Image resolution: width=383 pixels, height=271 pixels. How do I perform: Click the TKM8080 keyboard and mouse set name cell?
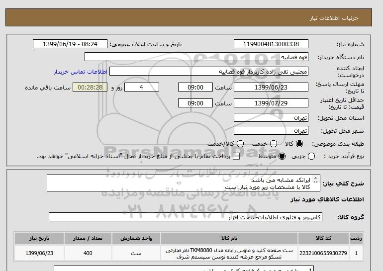tap(229, 254)
